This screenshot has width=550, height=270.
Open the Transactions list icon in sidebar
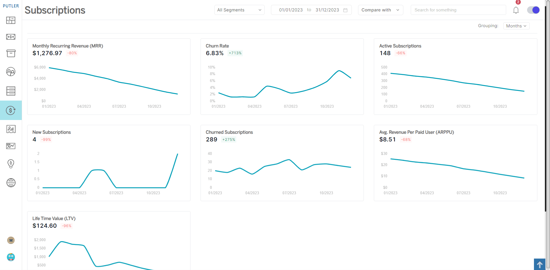11,91
